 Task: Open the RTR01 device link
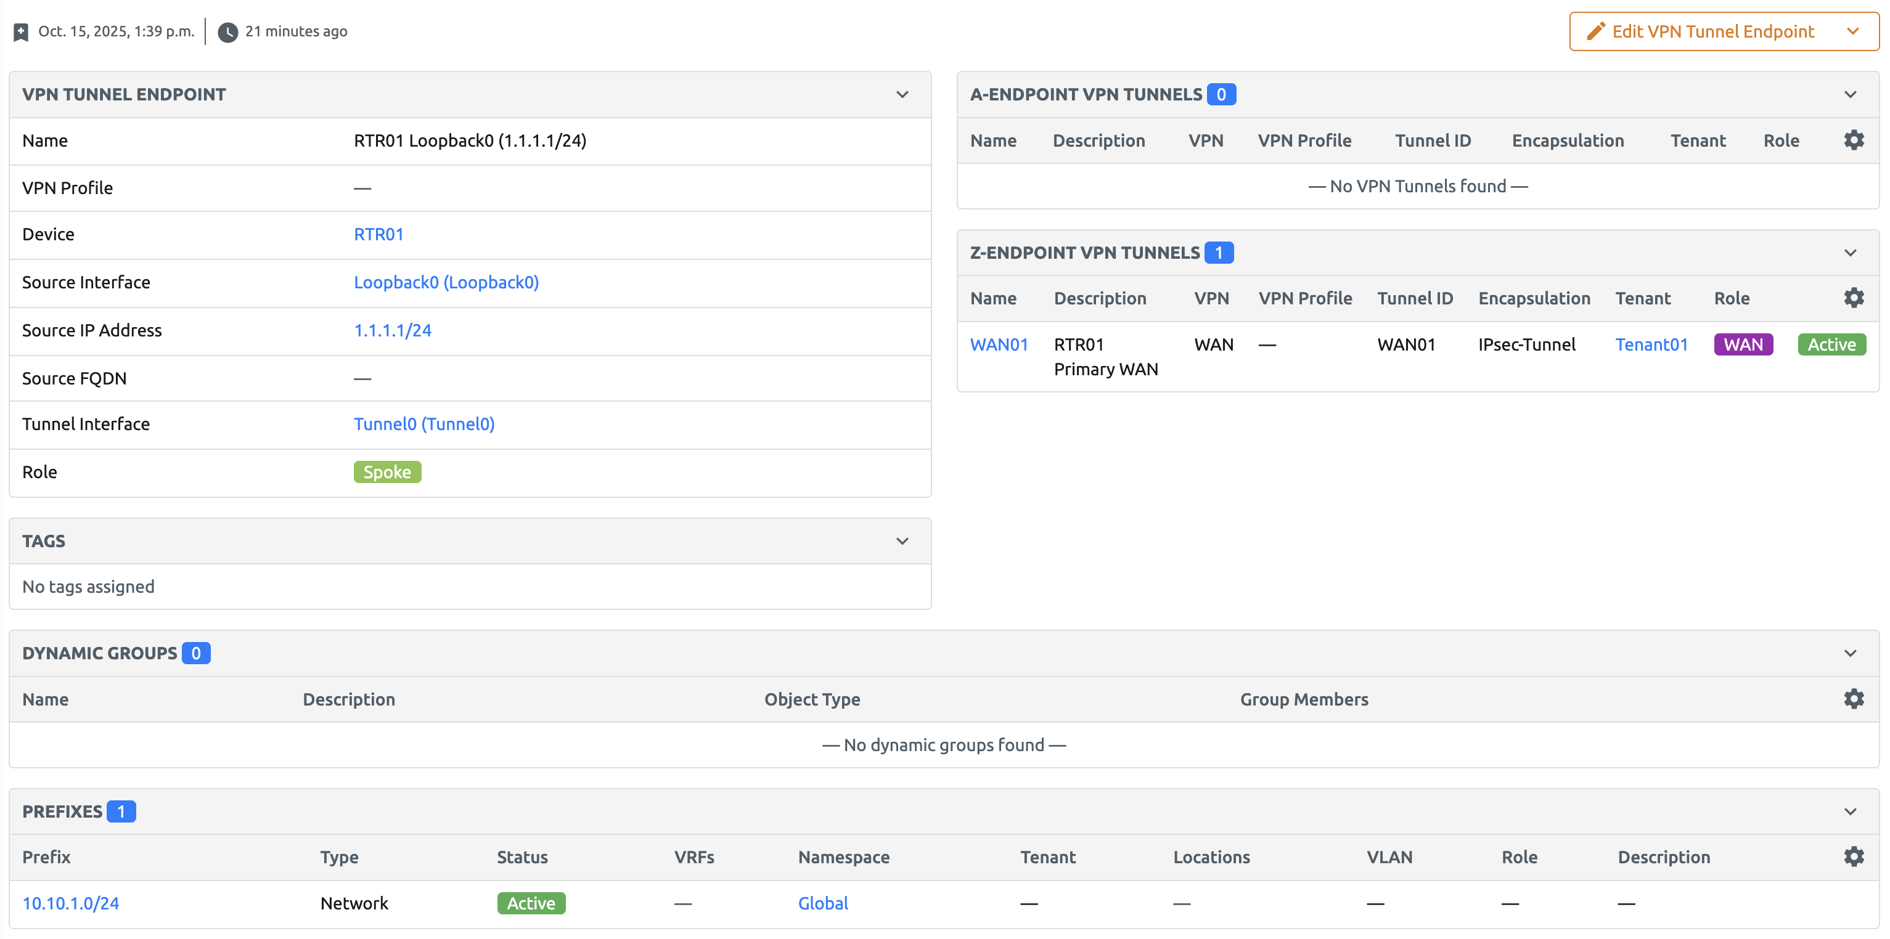[378, 234]
